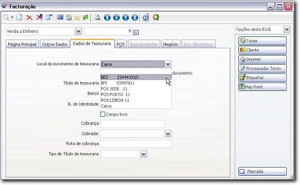The image size is (300, 185).
Task: Click the Etiquetas button
Action: click(x=262, y=78)
